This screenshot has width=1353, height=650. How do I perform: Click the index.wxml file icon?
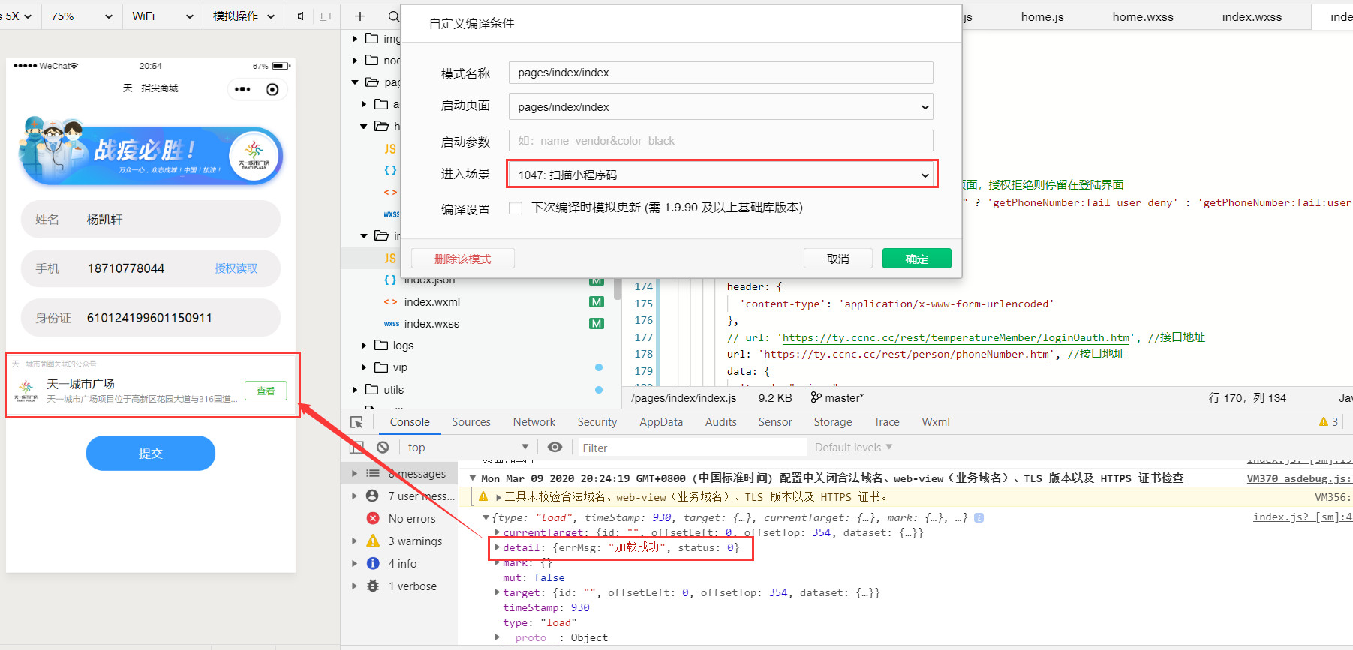click(390, 302)
